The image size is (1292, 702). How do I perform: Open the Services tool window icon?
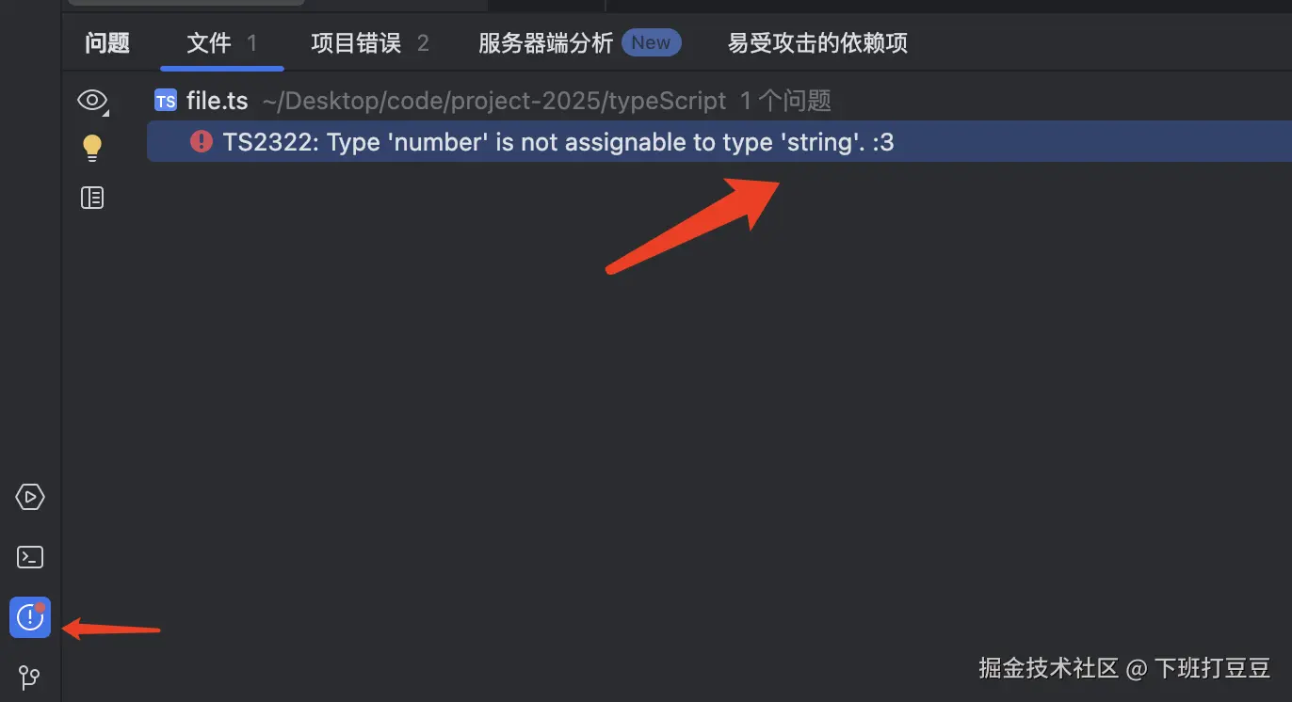30,497
